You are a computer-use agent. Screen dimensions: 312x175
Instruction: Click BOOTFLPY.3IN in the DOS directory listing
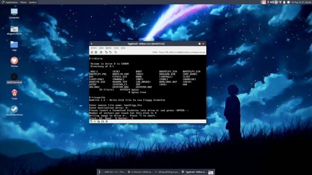click(x=168, y=71)
